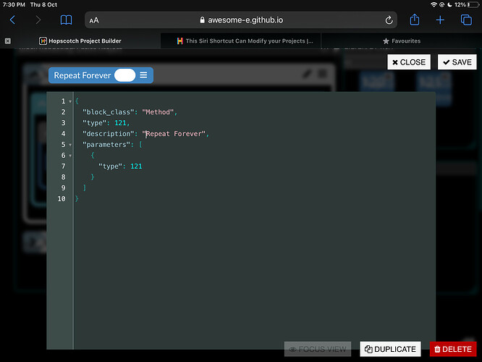Open the Favourites tab

click(402, 41)
